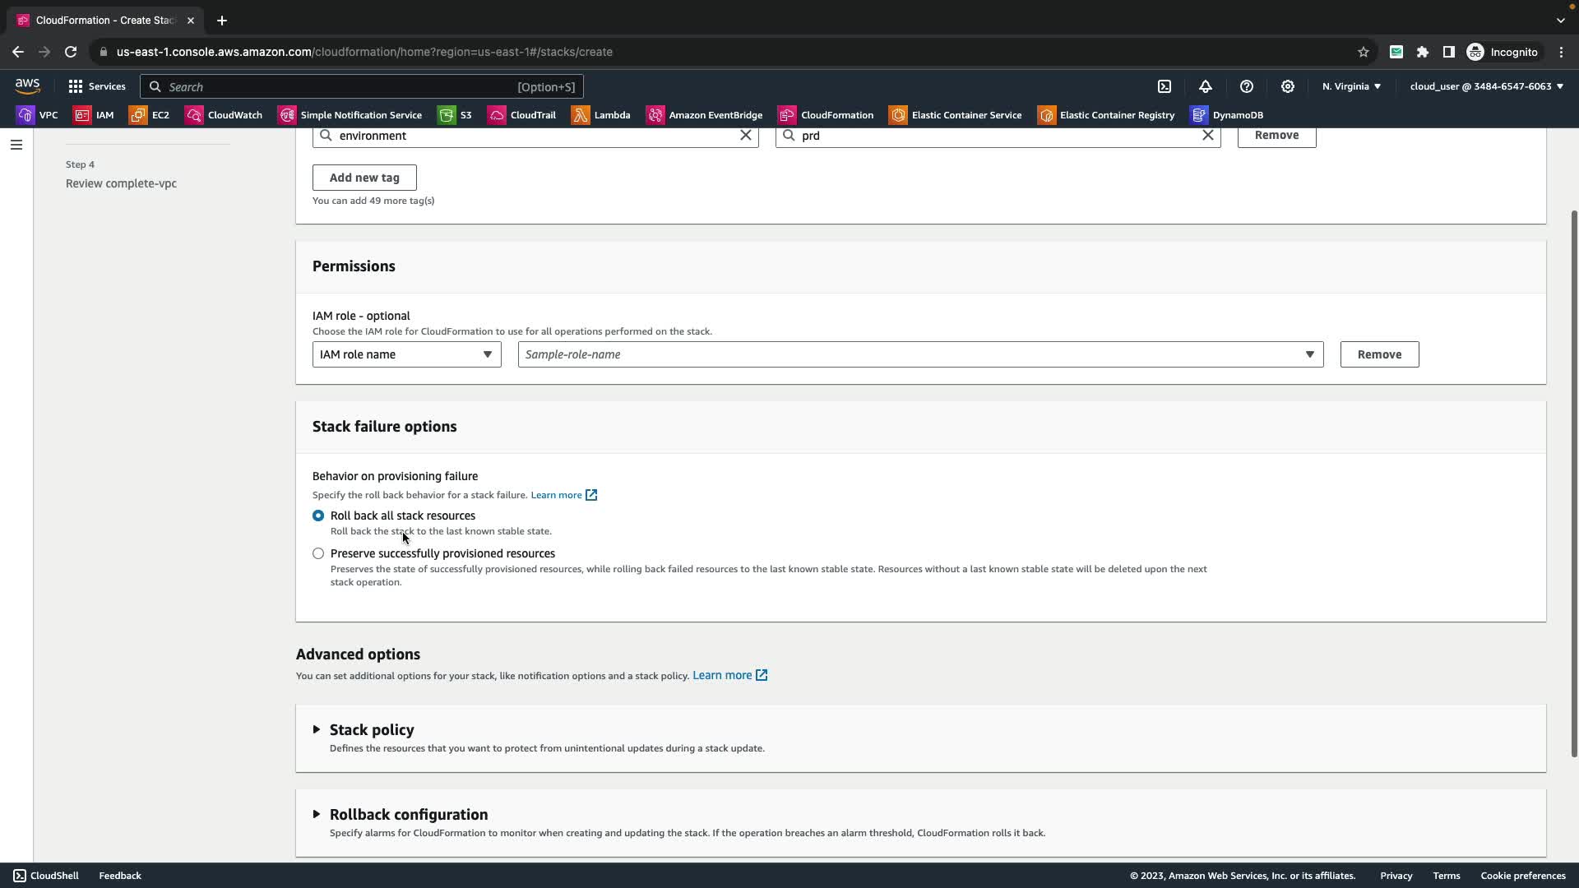
Task: Open the notifications bell icon
Action: (1206, 86)
